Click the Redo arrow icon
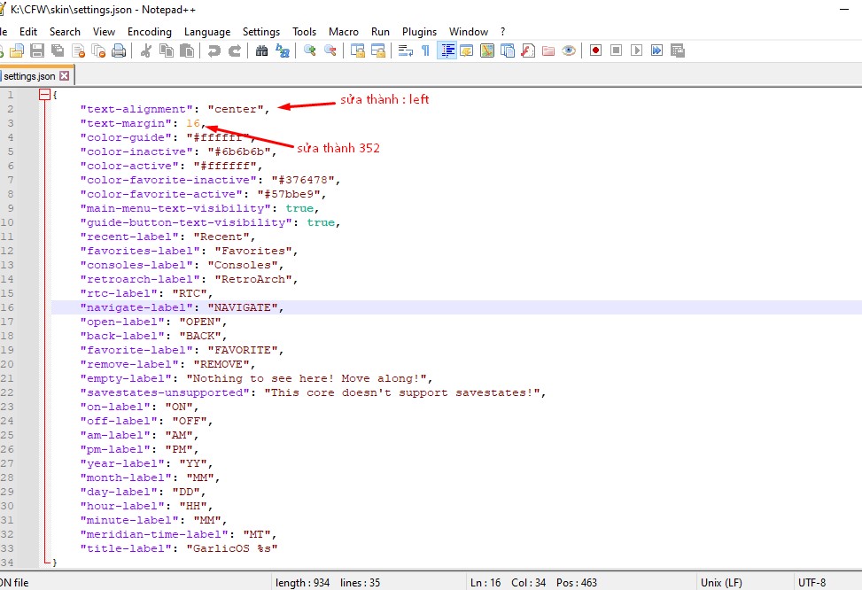 pyautogui.click(x=235, y=51)
